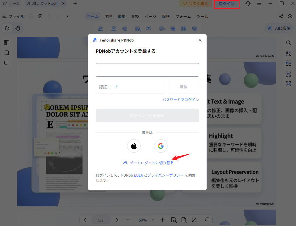The image size is (296, 226).
Task: Switch to the ページ tab
Action: click(x=150, y=17)
